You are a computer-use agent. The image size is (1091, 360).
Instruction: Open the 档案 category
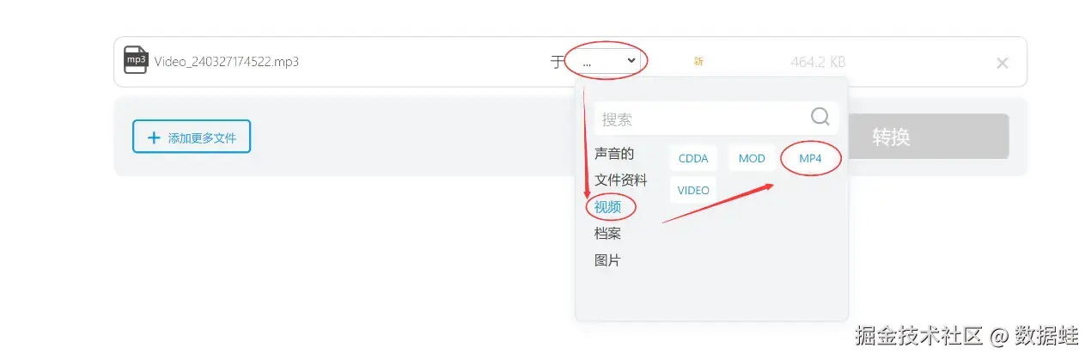click(607, 234)
